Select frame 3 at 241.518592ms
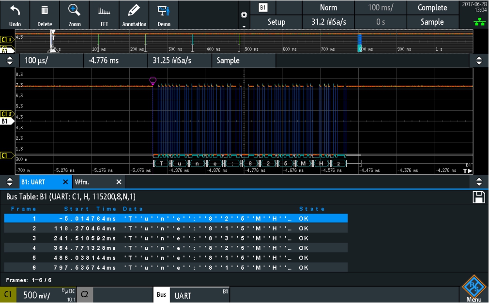Screen dimensions: 489x303 click(x=176, y=238)
